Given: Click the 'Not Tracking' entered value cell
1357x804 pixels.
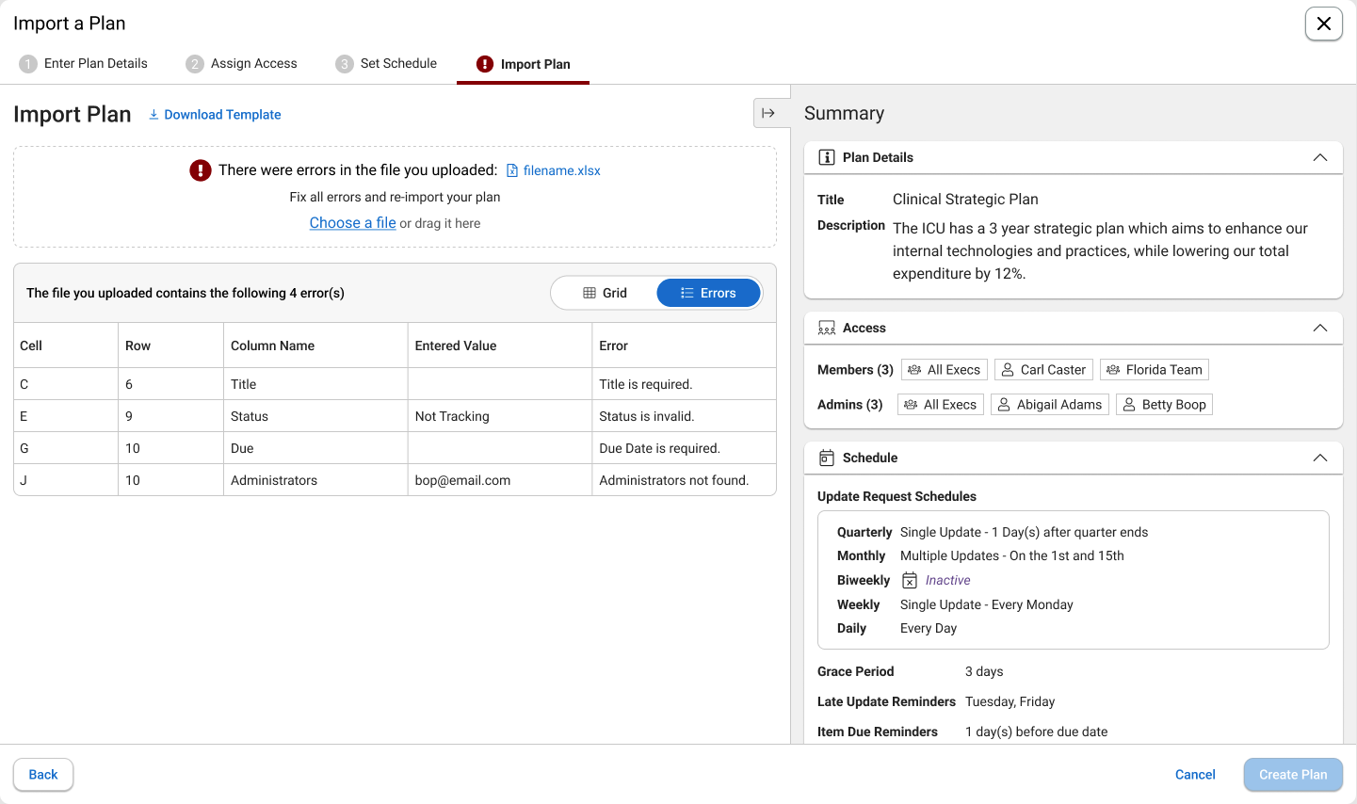Looking at the screenshot, I should pyautogui.click(x=500, y=416).
